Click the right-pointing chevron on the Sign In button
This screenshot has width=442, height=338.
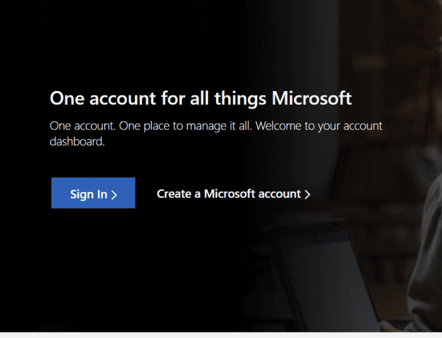[114, 194]
